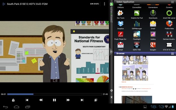176x110 pixels.
Task: Lock the video player screen
Action: [13, 100]
